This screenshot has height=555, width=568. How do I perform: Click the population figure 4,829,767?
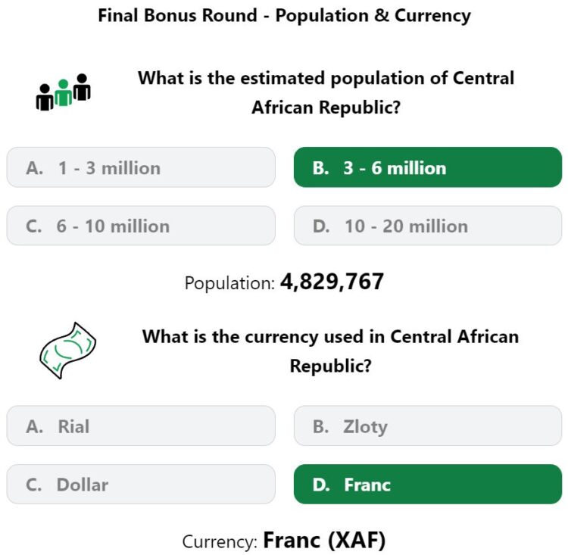tap(332, 282)
